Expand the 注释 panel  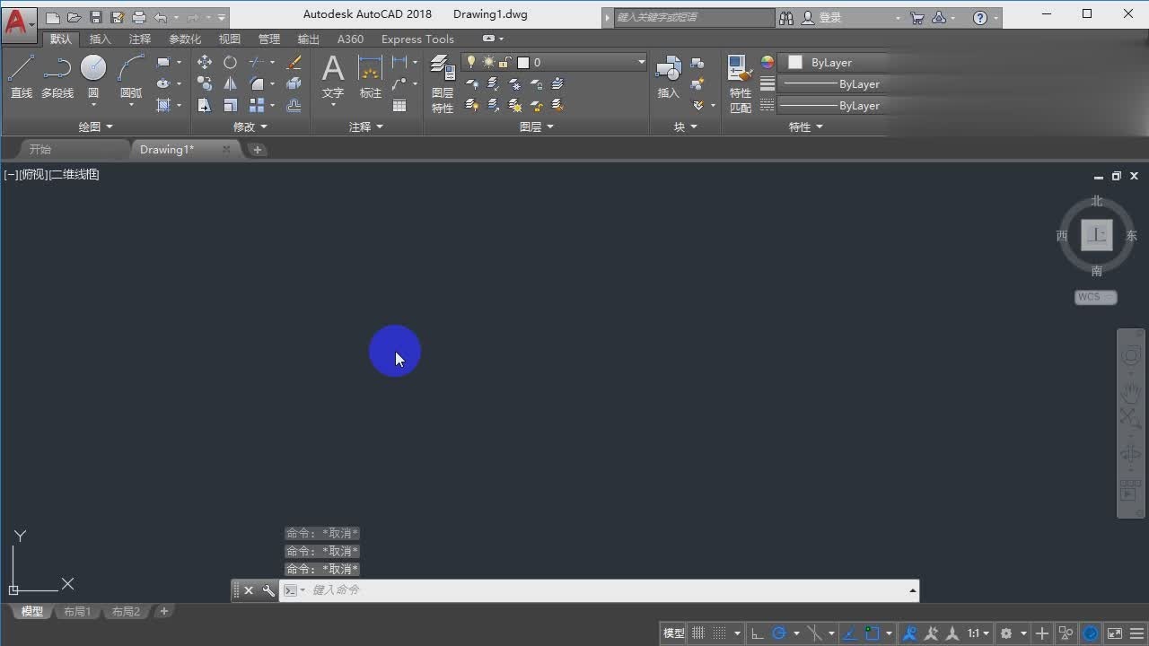pos(366,127)
